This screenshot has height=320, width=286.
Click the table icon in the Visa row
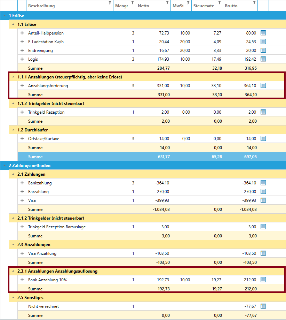[x=263, y=200]
